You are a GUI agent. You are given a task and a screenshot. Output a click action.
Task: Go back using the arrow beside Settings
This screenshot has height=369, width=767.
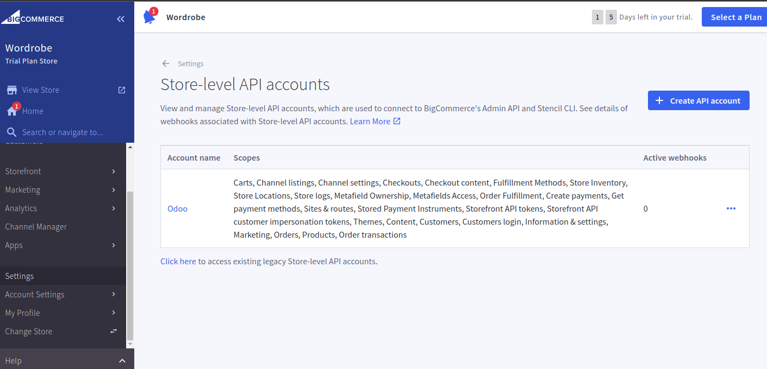click(166, 63)
